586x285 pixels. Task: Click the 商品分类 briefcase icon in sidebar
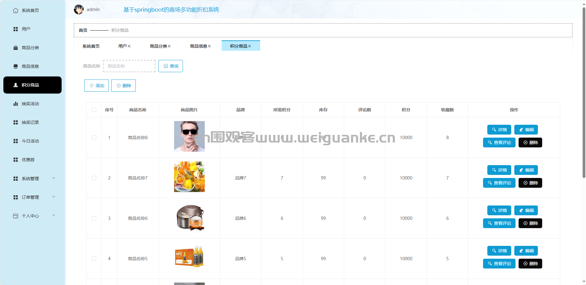[16, 48]
